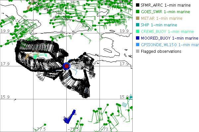Click the teal SHIP legend swatch
Viewport: 199px width, 132px height.
coord(138,25)
